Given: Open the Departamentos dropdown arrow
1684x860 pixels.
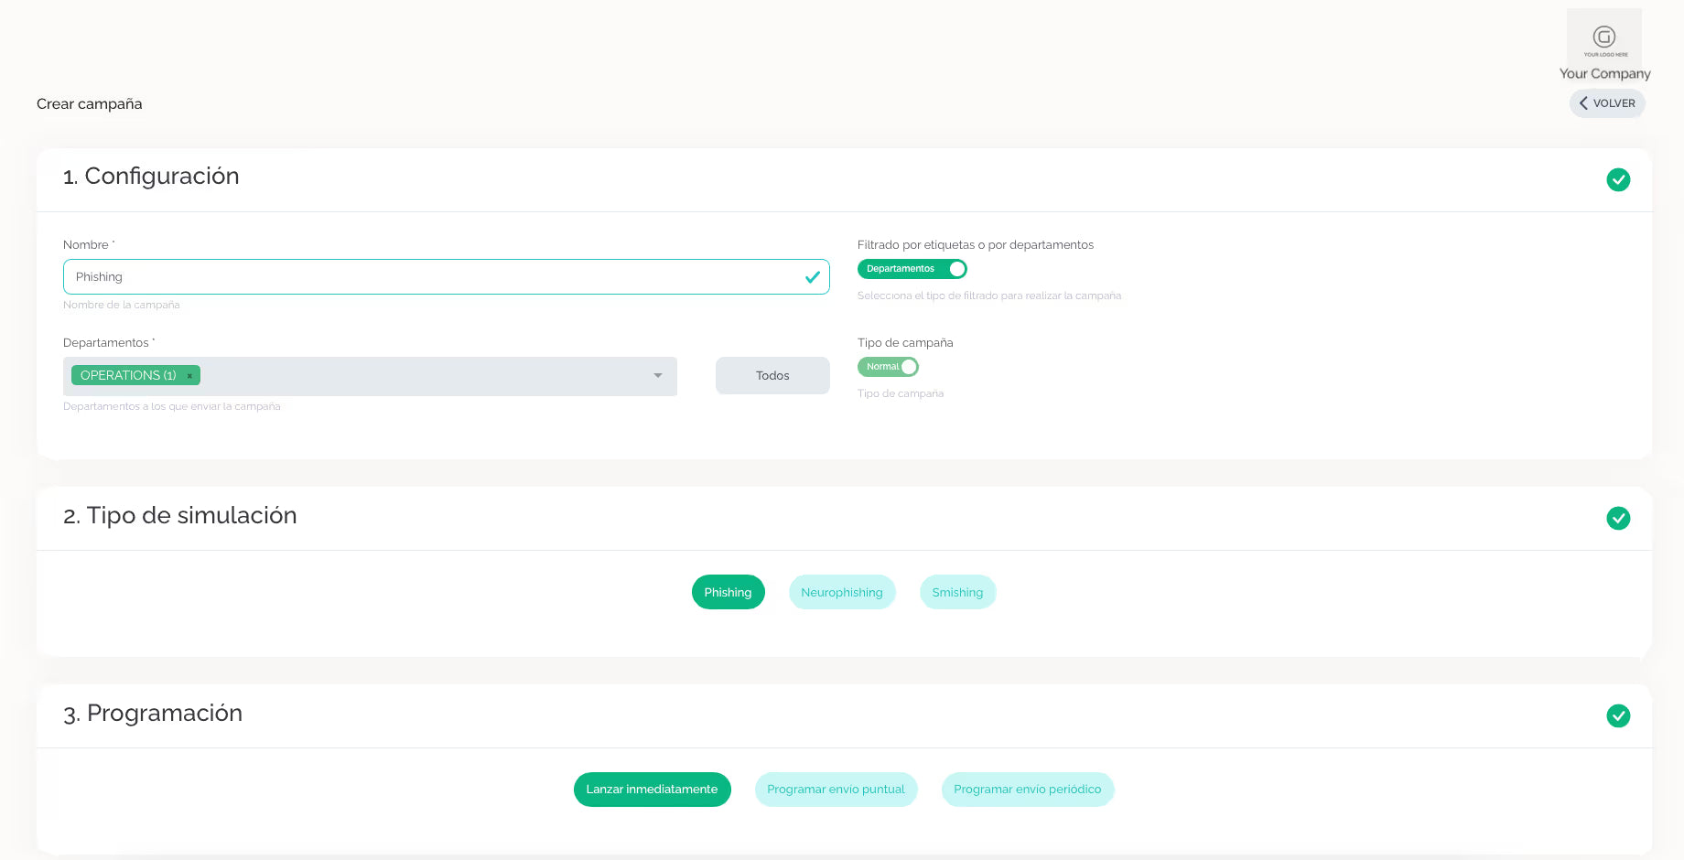Looking at the screenshot, I should (x=657, y=376).
